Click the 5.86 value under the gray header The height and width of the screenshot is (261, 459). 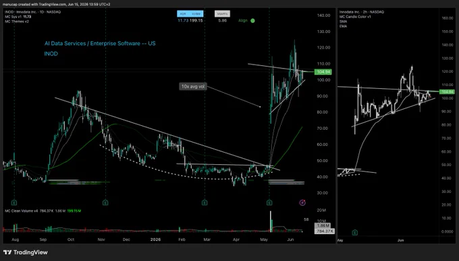click(222, 20)
